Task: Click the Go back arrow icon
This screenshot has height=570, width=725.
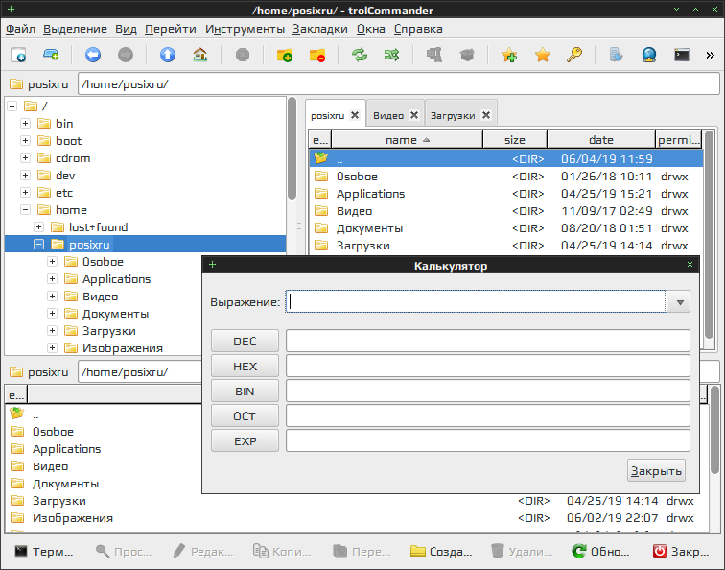Action: pyautogui.click(x=93, y=55)
